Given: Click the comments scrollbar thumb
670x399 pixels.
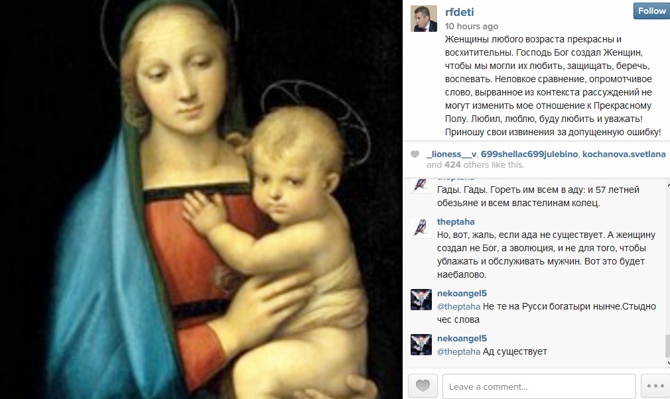Looking at the screenshot, I should [667, 346].
